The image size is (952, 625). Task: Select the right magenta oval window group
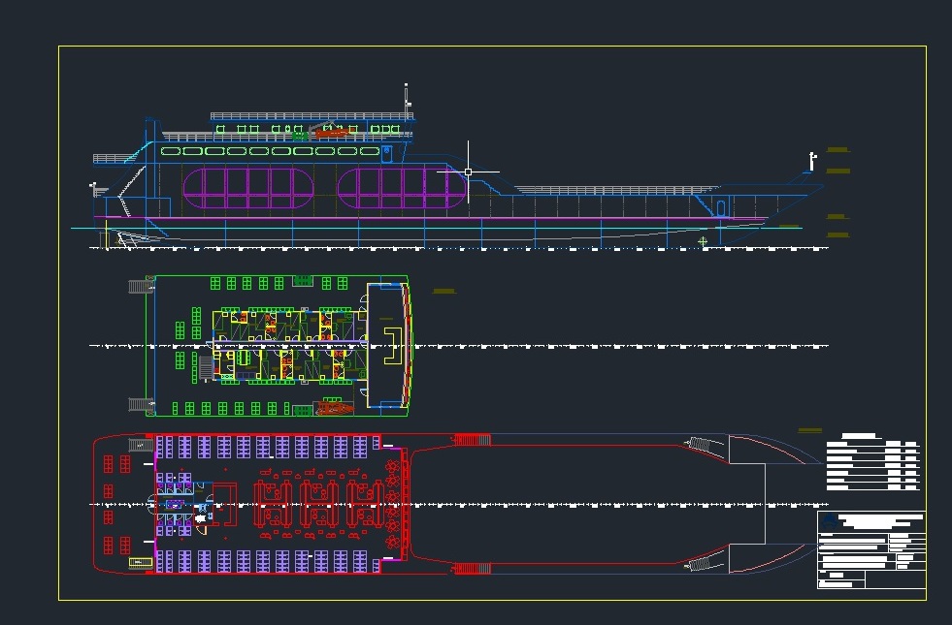(x=401, y=187)
